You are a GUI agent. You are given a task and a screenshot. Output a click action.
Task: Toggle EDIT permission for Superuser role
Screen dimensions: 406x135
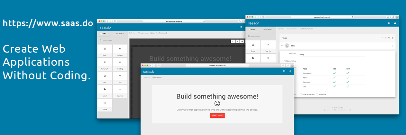tap(348, 82)
